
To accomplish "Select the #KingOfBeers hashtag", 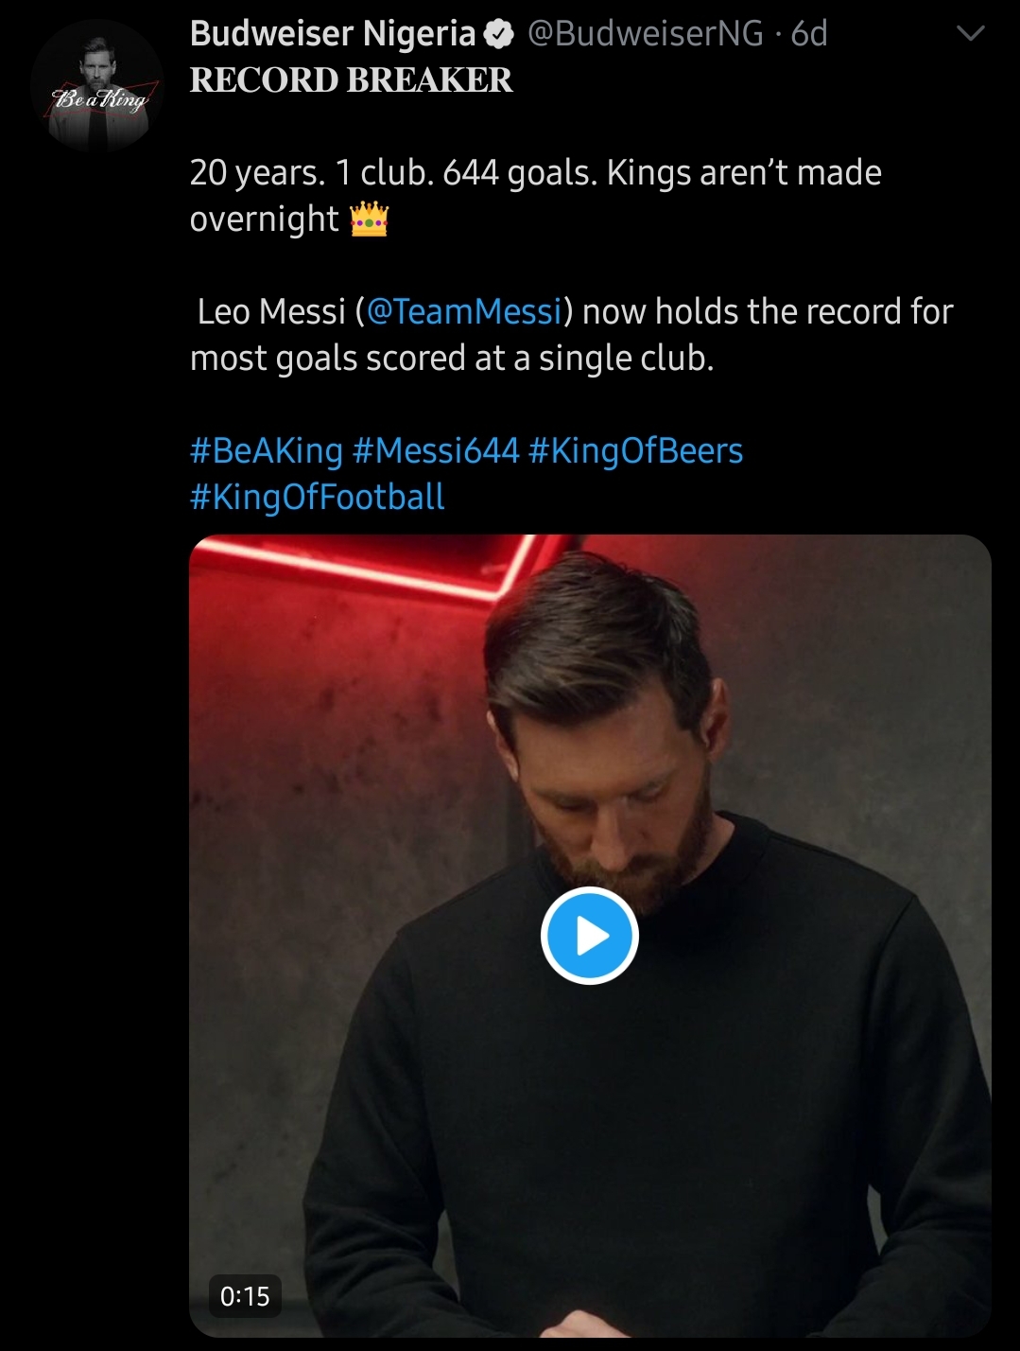I will click(x=635, y=450).
